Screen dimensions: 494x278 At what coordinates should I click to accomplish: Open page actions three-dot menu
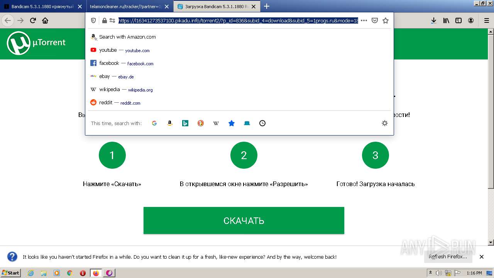(x=364, y=20)
